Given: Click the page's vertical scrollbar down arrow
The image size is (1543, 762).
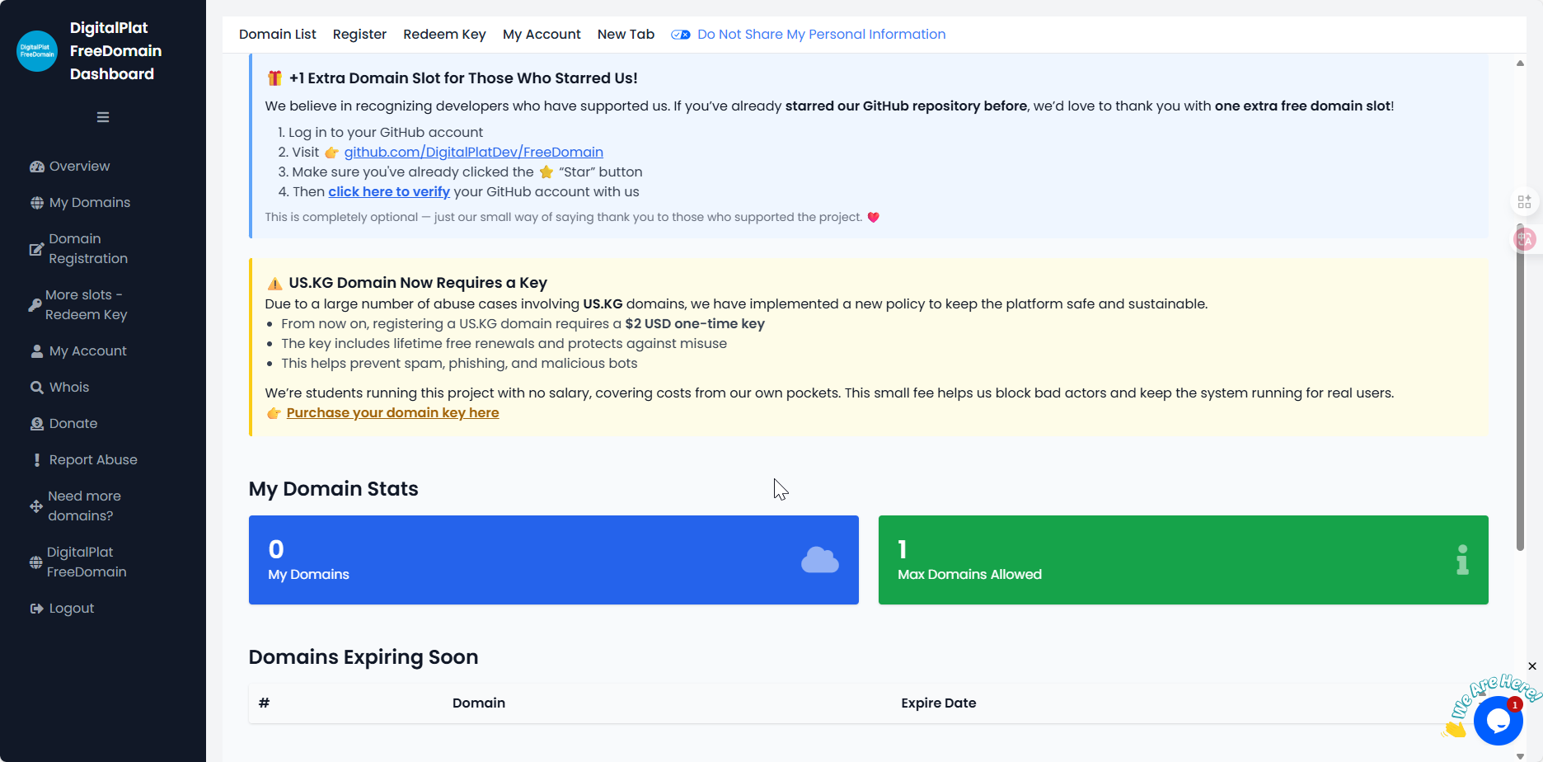Looking at the screenshot, I should (x=1520, y=755).
